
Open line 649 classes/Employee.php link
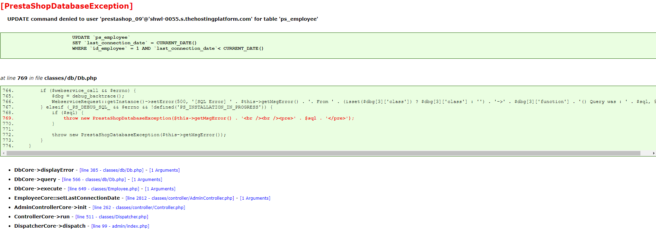coord(104,189)
